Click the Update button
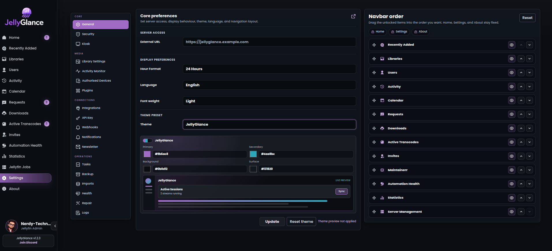The image size is (552, 251). [272, 222]
